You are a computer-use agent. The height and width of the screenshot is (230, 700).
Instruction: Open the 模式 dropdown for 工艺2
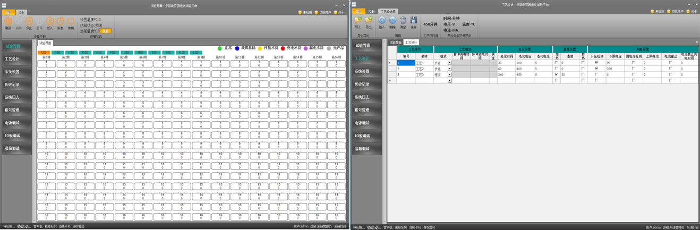pos(449,69)
